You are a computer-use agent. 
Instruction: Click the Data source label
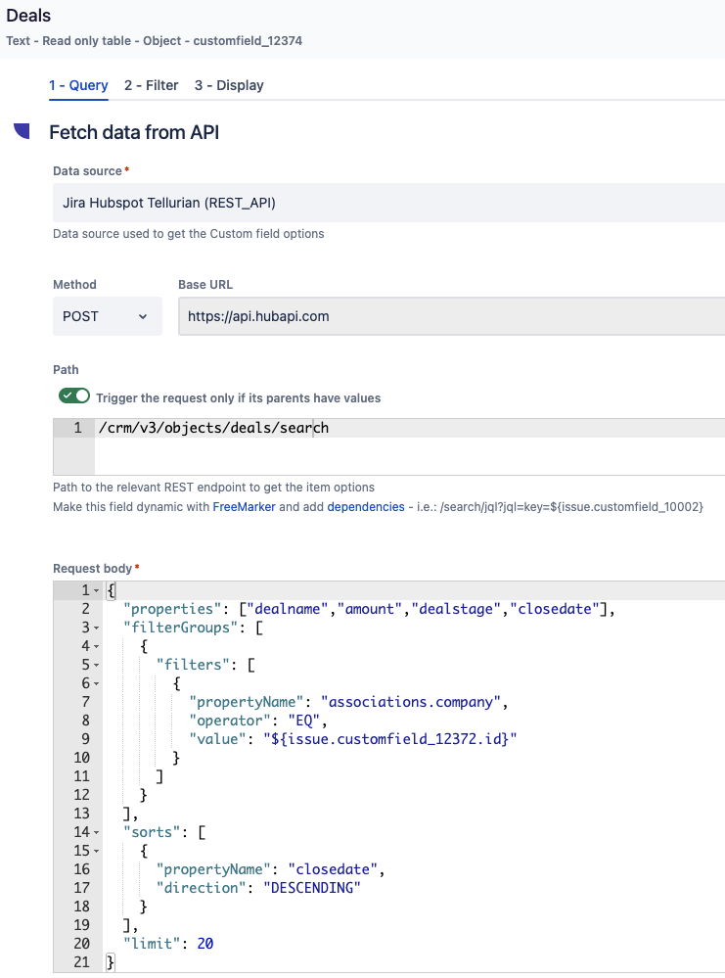point(87,171)
